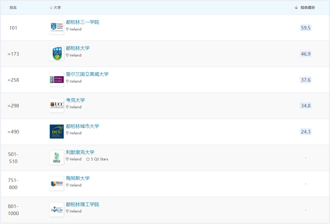Click the University of Limerick logo
This screenshot has width=330, height=224.
click(x=57, y=157)
